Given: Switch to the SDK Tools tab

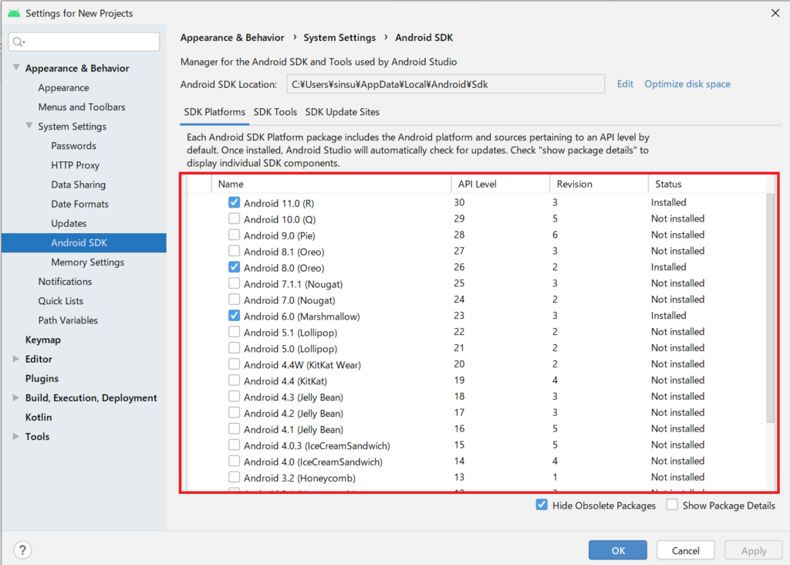Looking at the screenshot, I should (x=275, y=112).
